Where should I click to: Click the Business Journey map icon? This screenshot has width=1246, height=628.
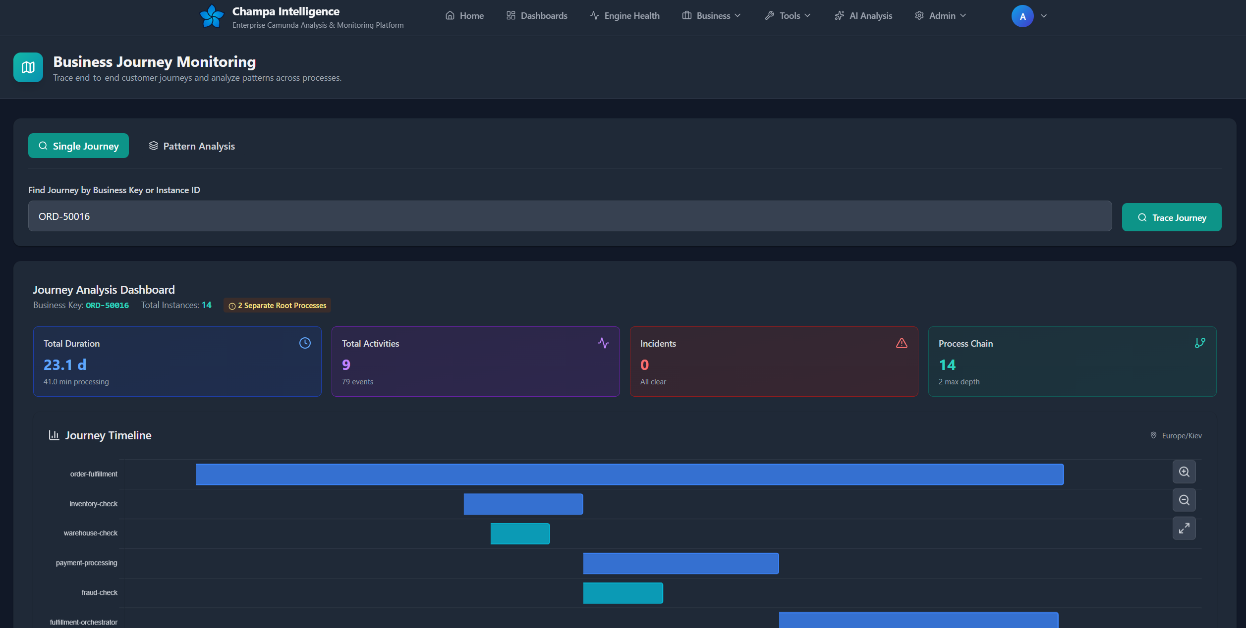pyautogui.click(x=28, y=67)
